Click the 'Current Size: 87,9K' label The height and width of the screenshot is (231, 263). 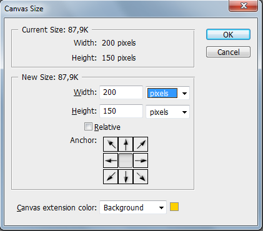click(x=55, y=30)
